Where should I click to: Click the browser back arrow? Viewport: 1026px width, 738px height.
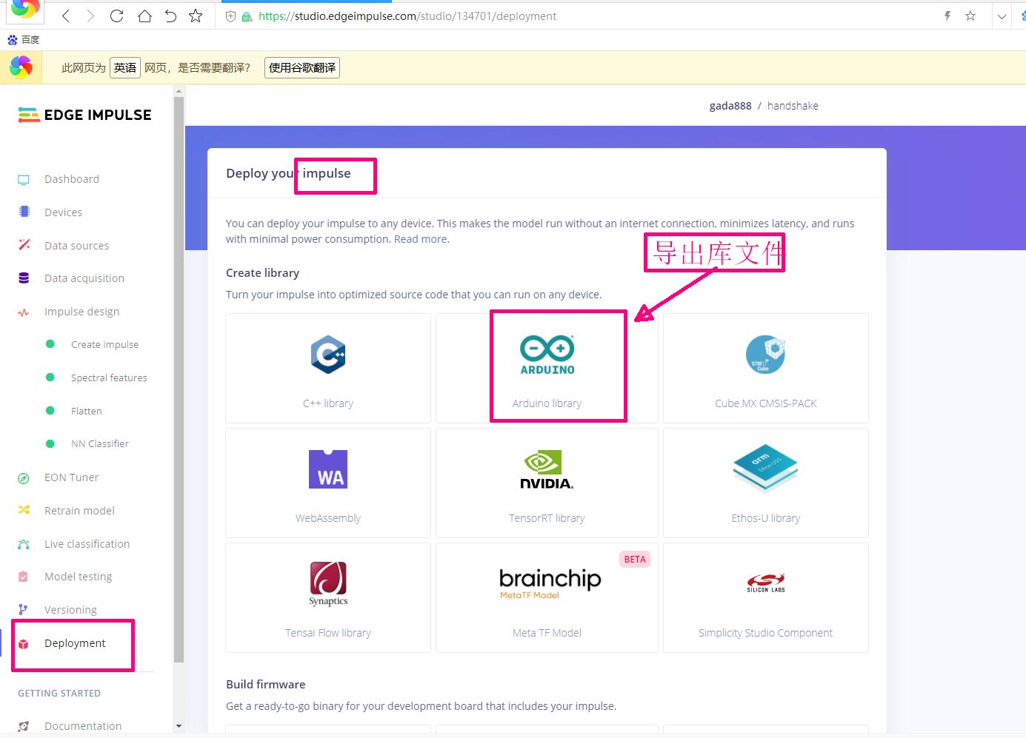66,16
